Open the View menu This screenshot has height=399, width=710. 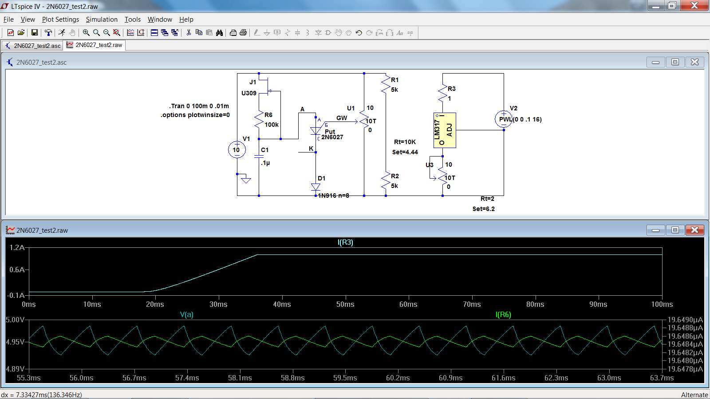28,20
